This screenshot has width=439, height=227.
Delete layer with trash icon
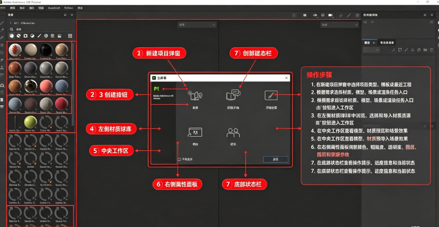pos(431,50)
